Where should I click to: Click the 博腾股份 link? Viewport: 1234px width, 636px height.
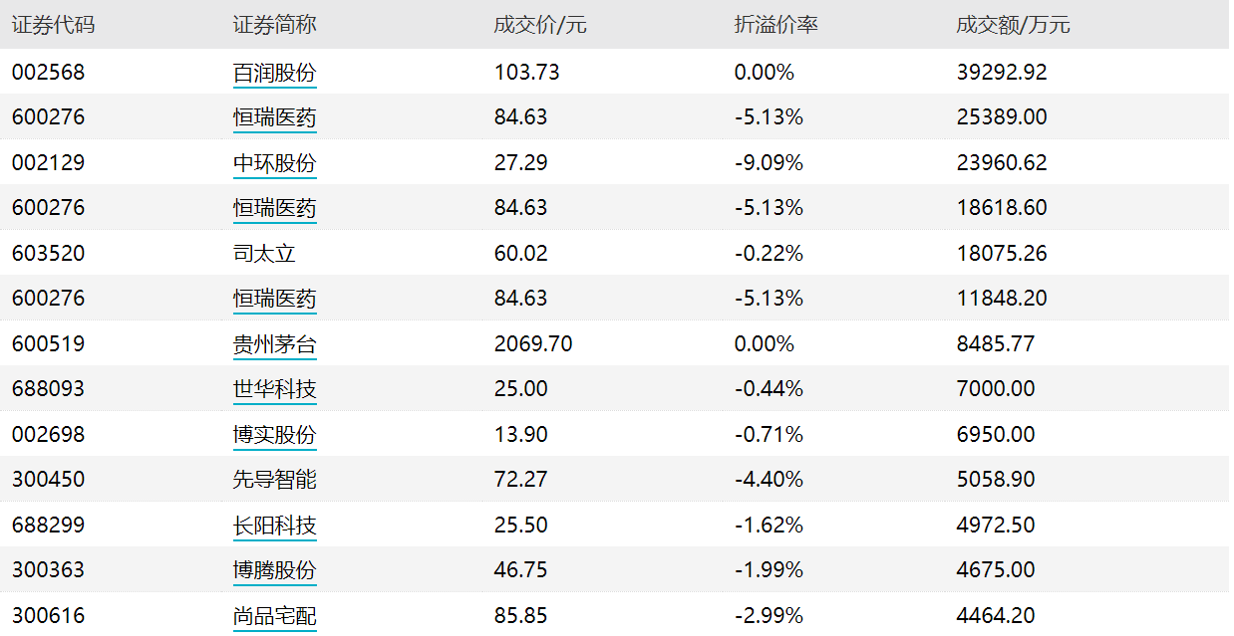click(274, 570)
